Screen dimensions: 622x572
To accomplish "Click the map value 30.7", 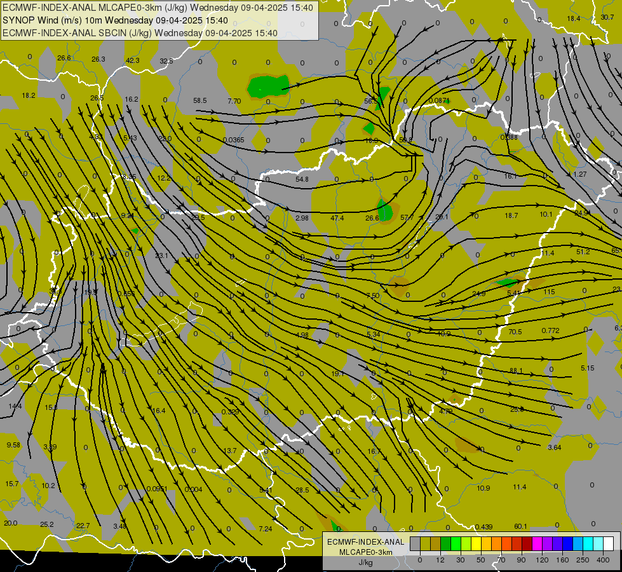I will pos(607,17).
